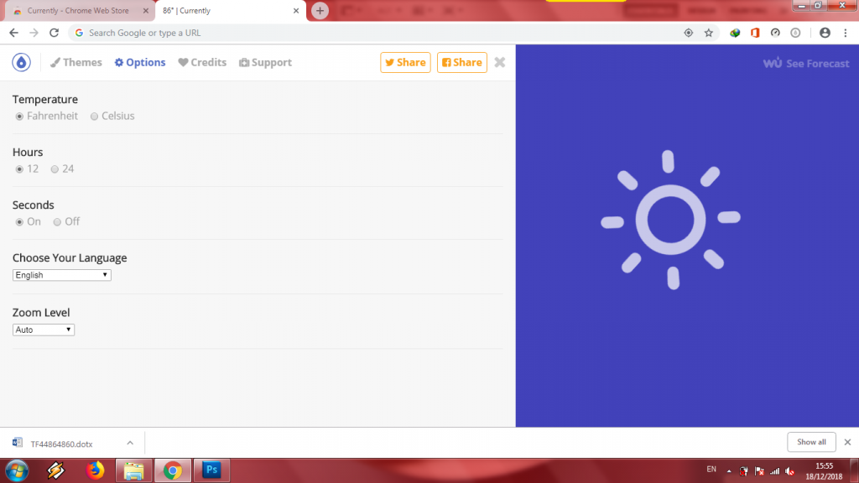Turn seconds display Off

click(57, 221)
